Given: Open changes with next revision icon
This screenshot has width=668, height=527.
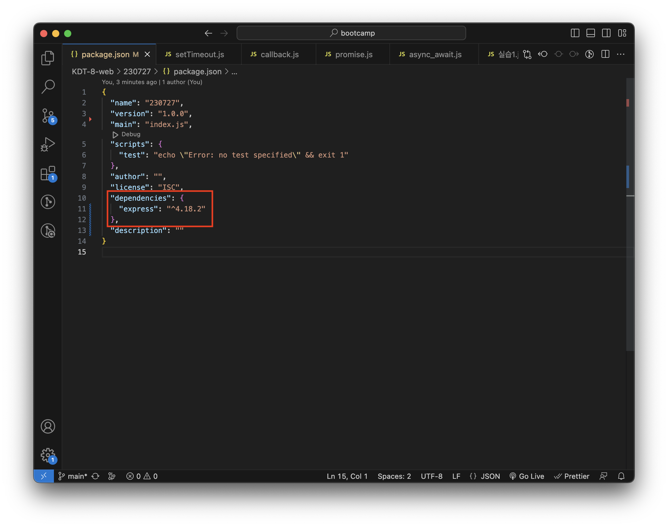Looking at the screenshot, I should [x=574, y=54].
